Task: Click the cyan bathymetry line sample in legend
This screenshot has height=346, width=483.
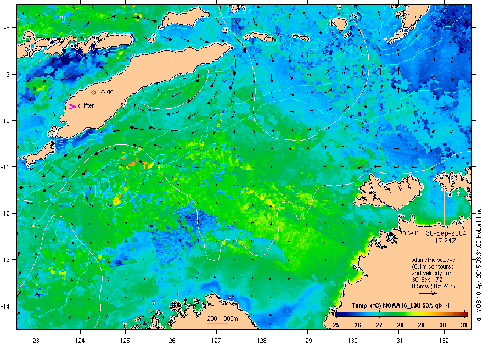Action: [x=217, y=323]
